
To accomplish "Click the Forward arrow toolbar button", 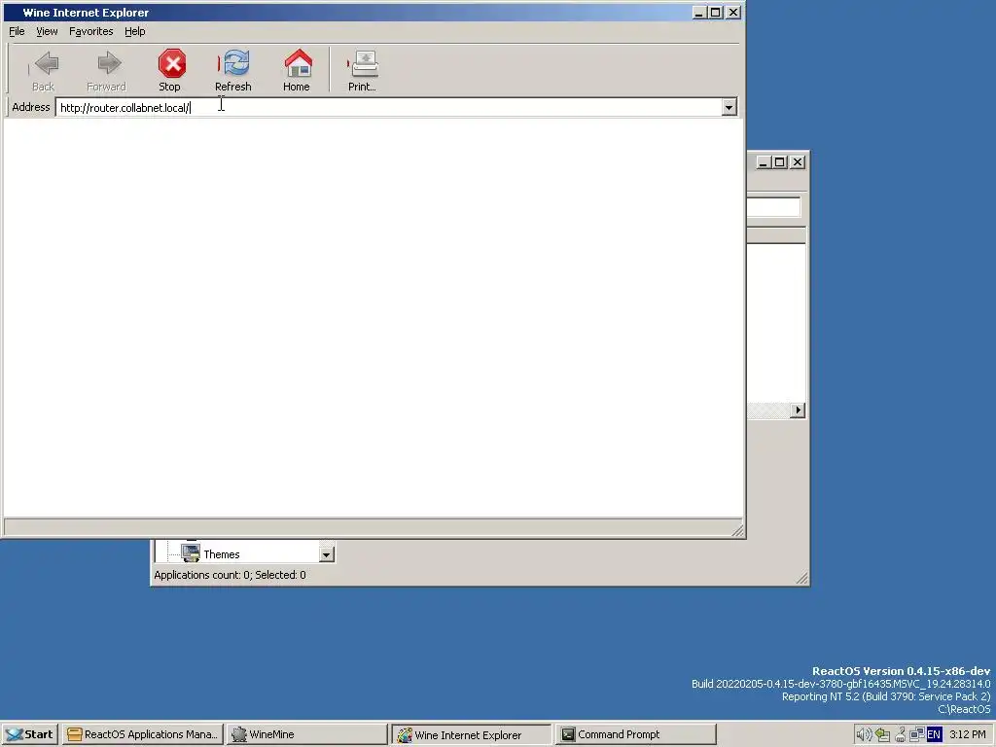I will tap(106, 70).
